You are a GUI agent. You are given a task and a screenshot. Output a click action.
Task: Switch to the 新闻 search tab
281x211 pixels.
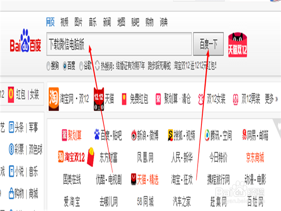[x=107, y=22]
